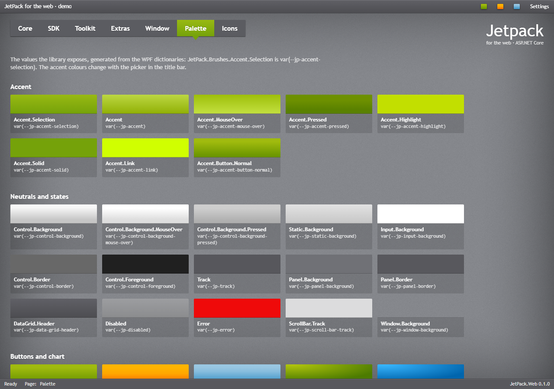The height and width of the screenshot is (389, 554).
Task: Pick the green accent colour in title bar
Action: click(x=484, y=6)
